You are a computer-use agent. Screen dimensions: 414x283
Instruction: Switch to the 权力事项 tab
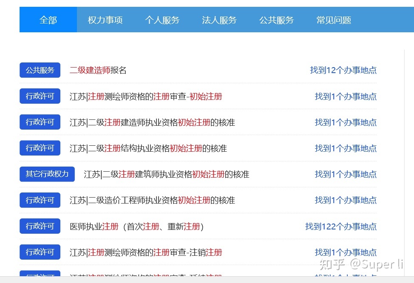[x=105, y=20]
